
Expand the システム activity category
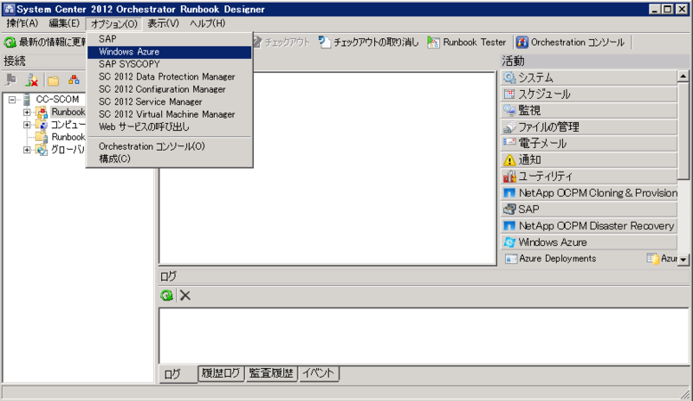click(589, 78)
